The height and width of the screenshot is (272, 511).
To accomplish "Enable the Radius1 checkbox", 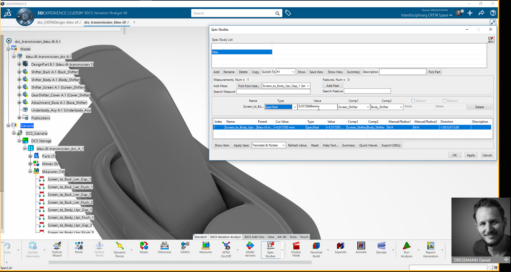I will (413, 101).
